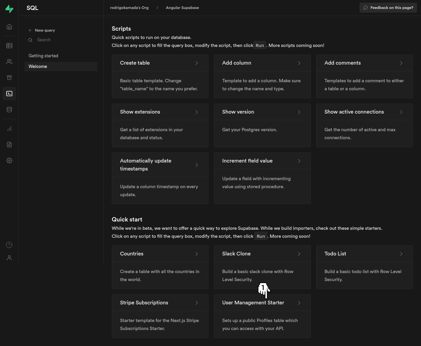Viewport: 421px width, 346px height.
Task: Click the Search queries field
Action: (x=61, y=40)
